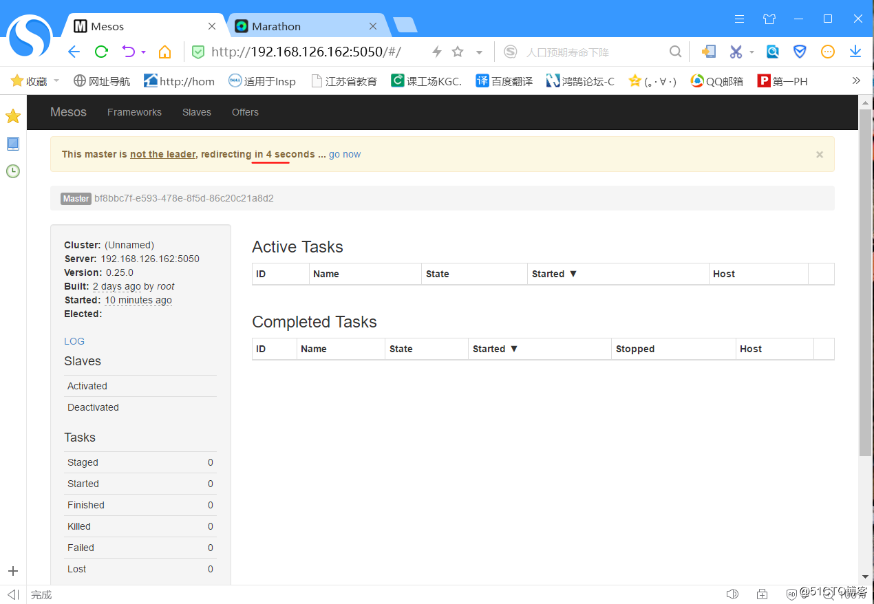The height and width of the screenshot is (604, 874).
Task: Click the plus icon at sidebar bottom
Action: coord(13,571)
